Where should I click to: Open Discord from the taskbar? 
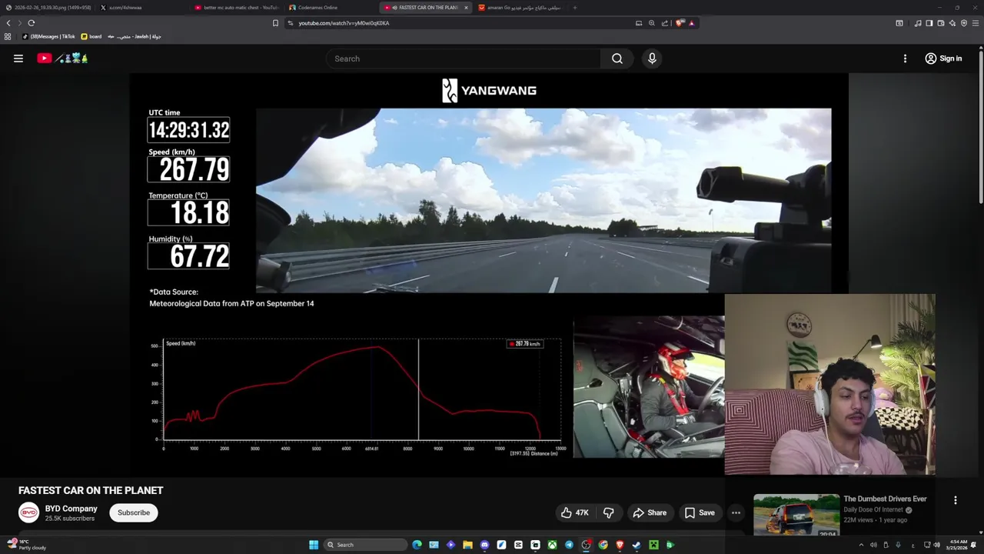[484, 545]
